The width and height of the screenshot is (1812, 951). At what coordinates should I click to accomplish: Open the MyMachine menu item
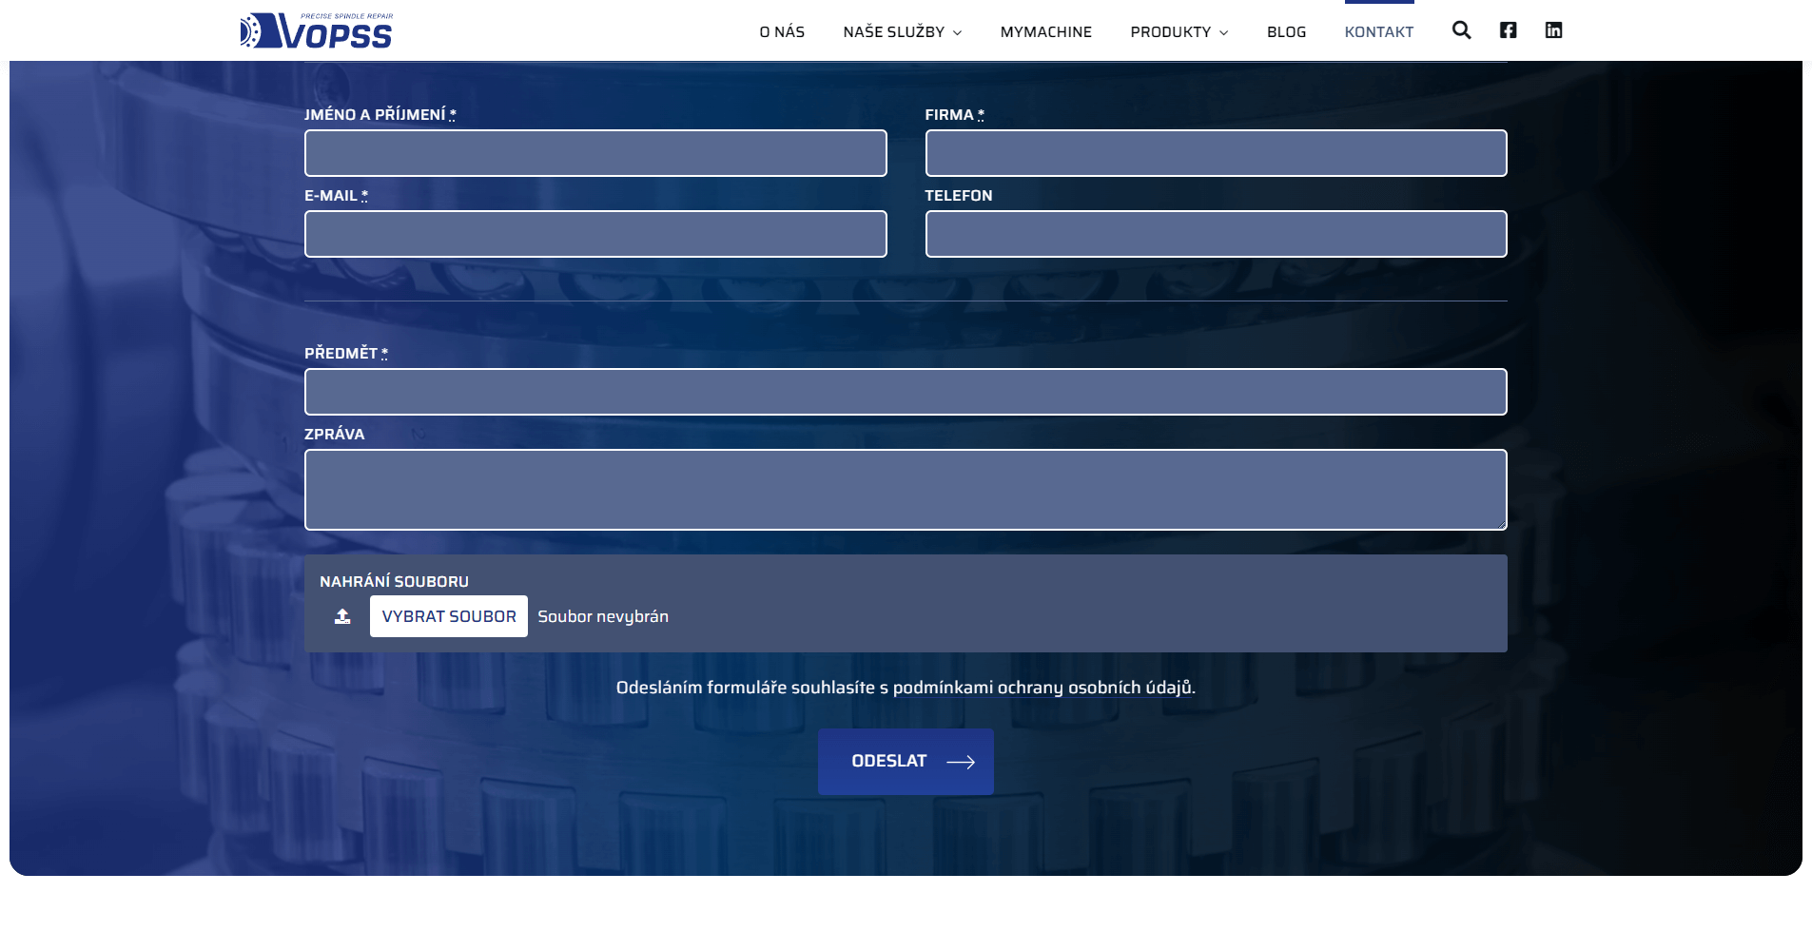click(1045, 32)
